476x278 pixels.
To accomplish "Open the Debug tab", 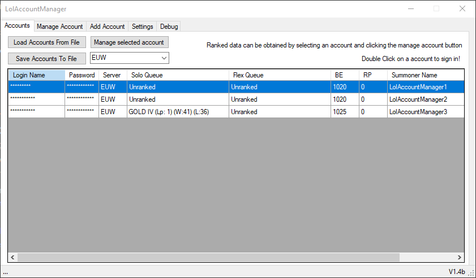I will pyautogui.click(x=169, y=27).
